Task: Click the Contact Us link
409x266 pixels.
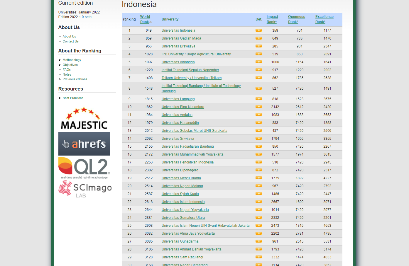Action: pyautogui.click(x=70, y=41)
